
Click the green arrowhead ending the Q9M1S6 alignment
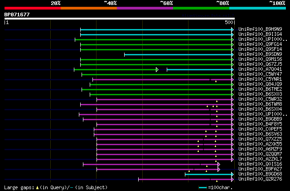point(232,59)
